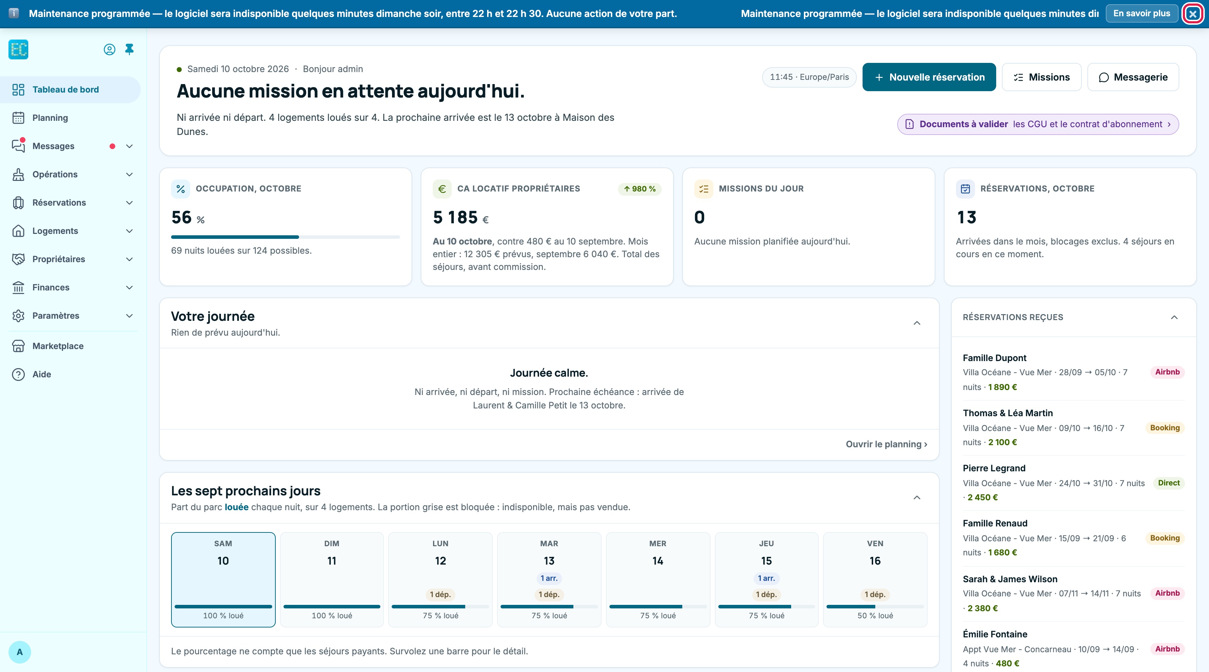Open the Aide help icon
1209x672 pixels.
[18, 374]
